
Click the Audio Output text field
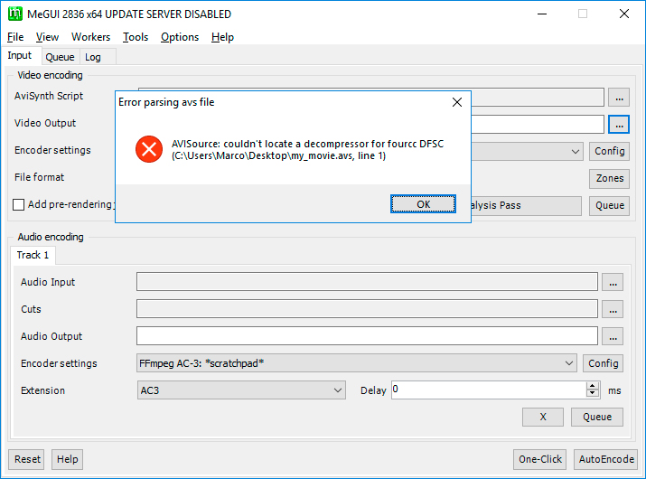point(367,336)
